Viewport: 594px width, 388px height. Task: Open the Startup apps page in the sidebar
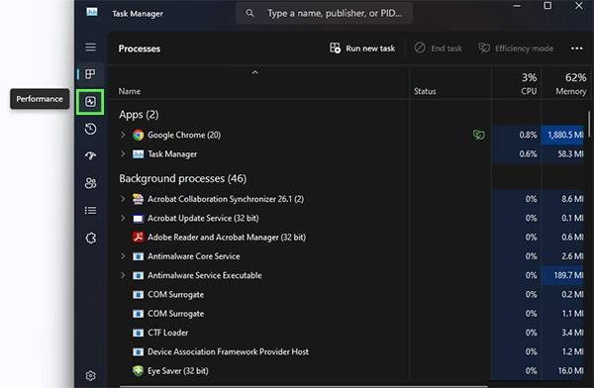[x=90, y=155]
